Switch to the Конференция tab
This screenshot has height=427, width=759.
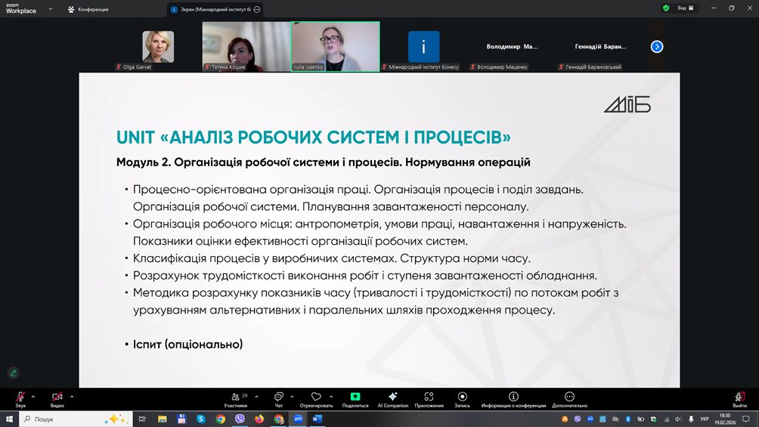pyautogui.click(x=88, y=9)
